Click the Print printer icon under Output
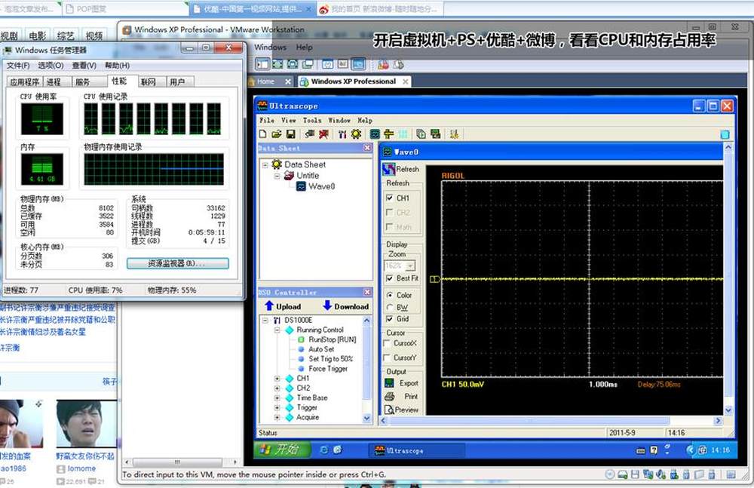Viewport: 754px width, 488px height. coord(389,397)
